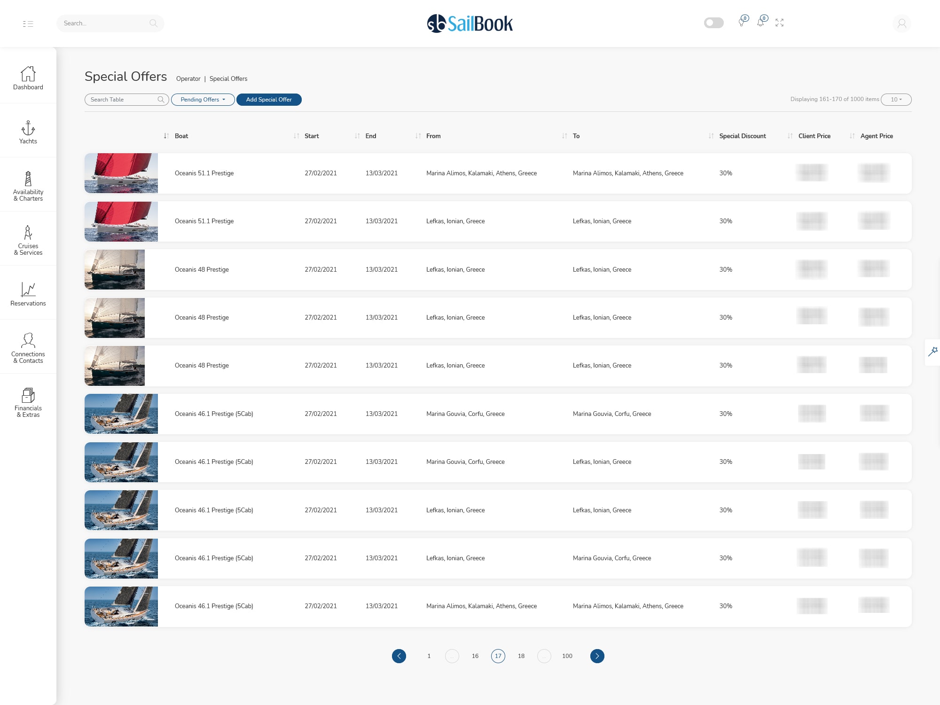Open the Yachts anchor icon
The width and height of the screenshot is (940, 705).
(x=28, y=128)
